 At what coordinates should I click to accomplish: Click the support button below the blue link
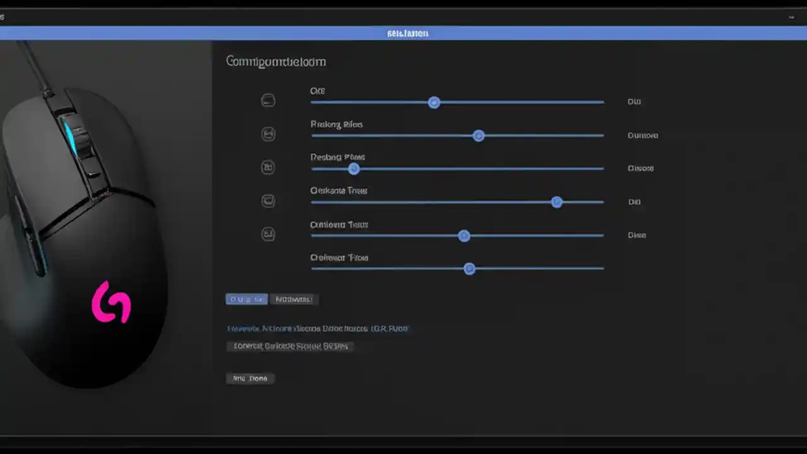290,346
